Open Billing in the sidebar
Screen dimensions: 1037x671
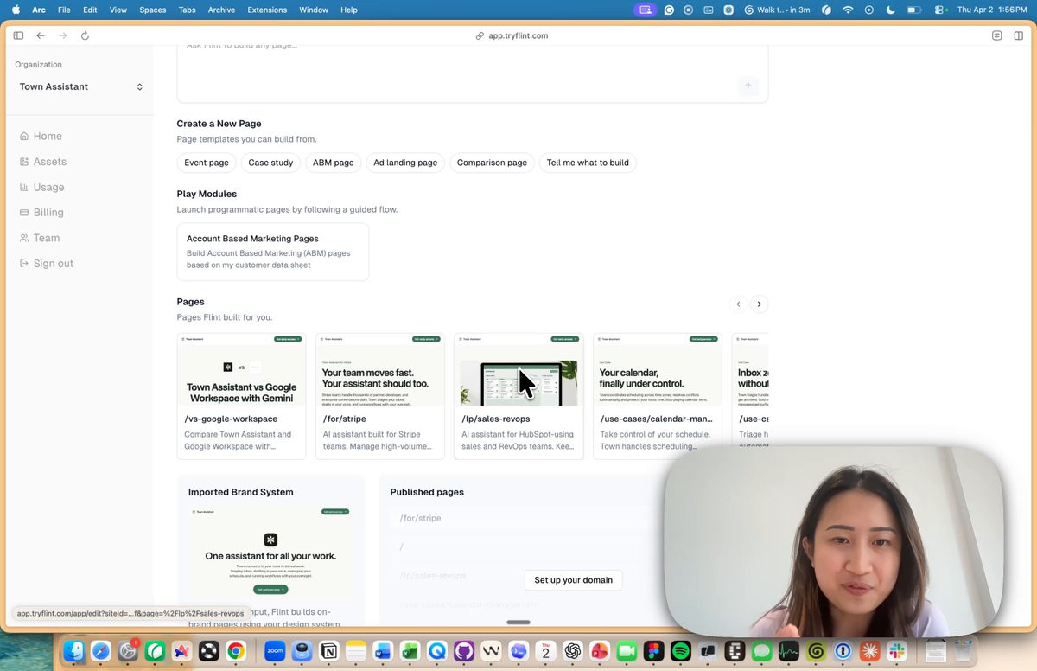coord(41,212)
